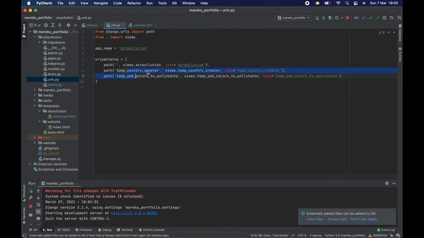
Task: Click Don't Ask Again in notification
Action: click(364, 219)
